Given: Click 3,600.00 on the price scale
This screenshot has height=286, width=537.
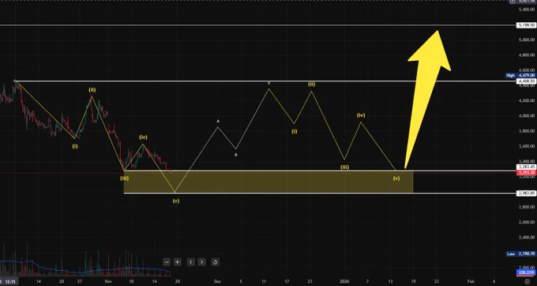Looking at the screenshot, I should point(527,146).
